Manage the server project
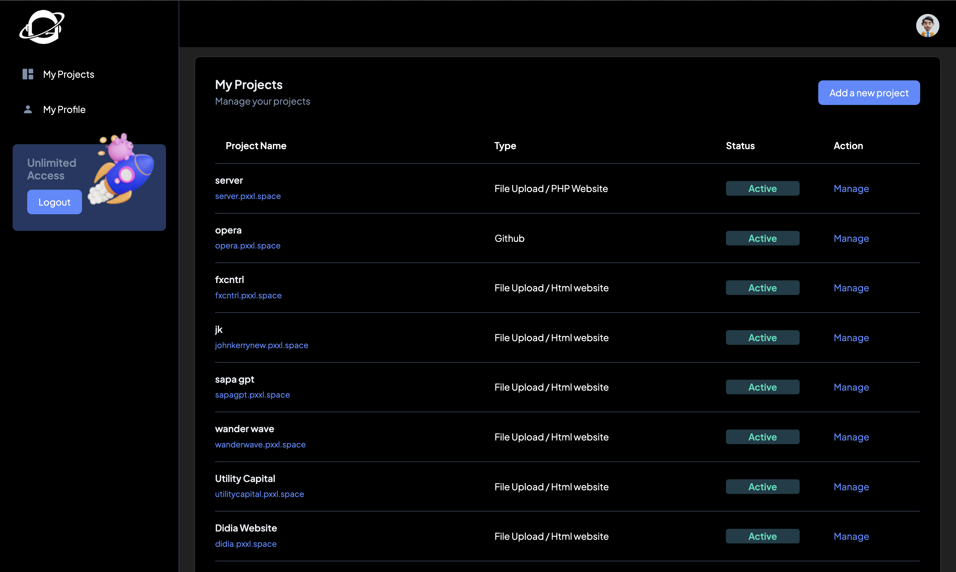Viewport: 956px width, 572px height. [851, 188]
